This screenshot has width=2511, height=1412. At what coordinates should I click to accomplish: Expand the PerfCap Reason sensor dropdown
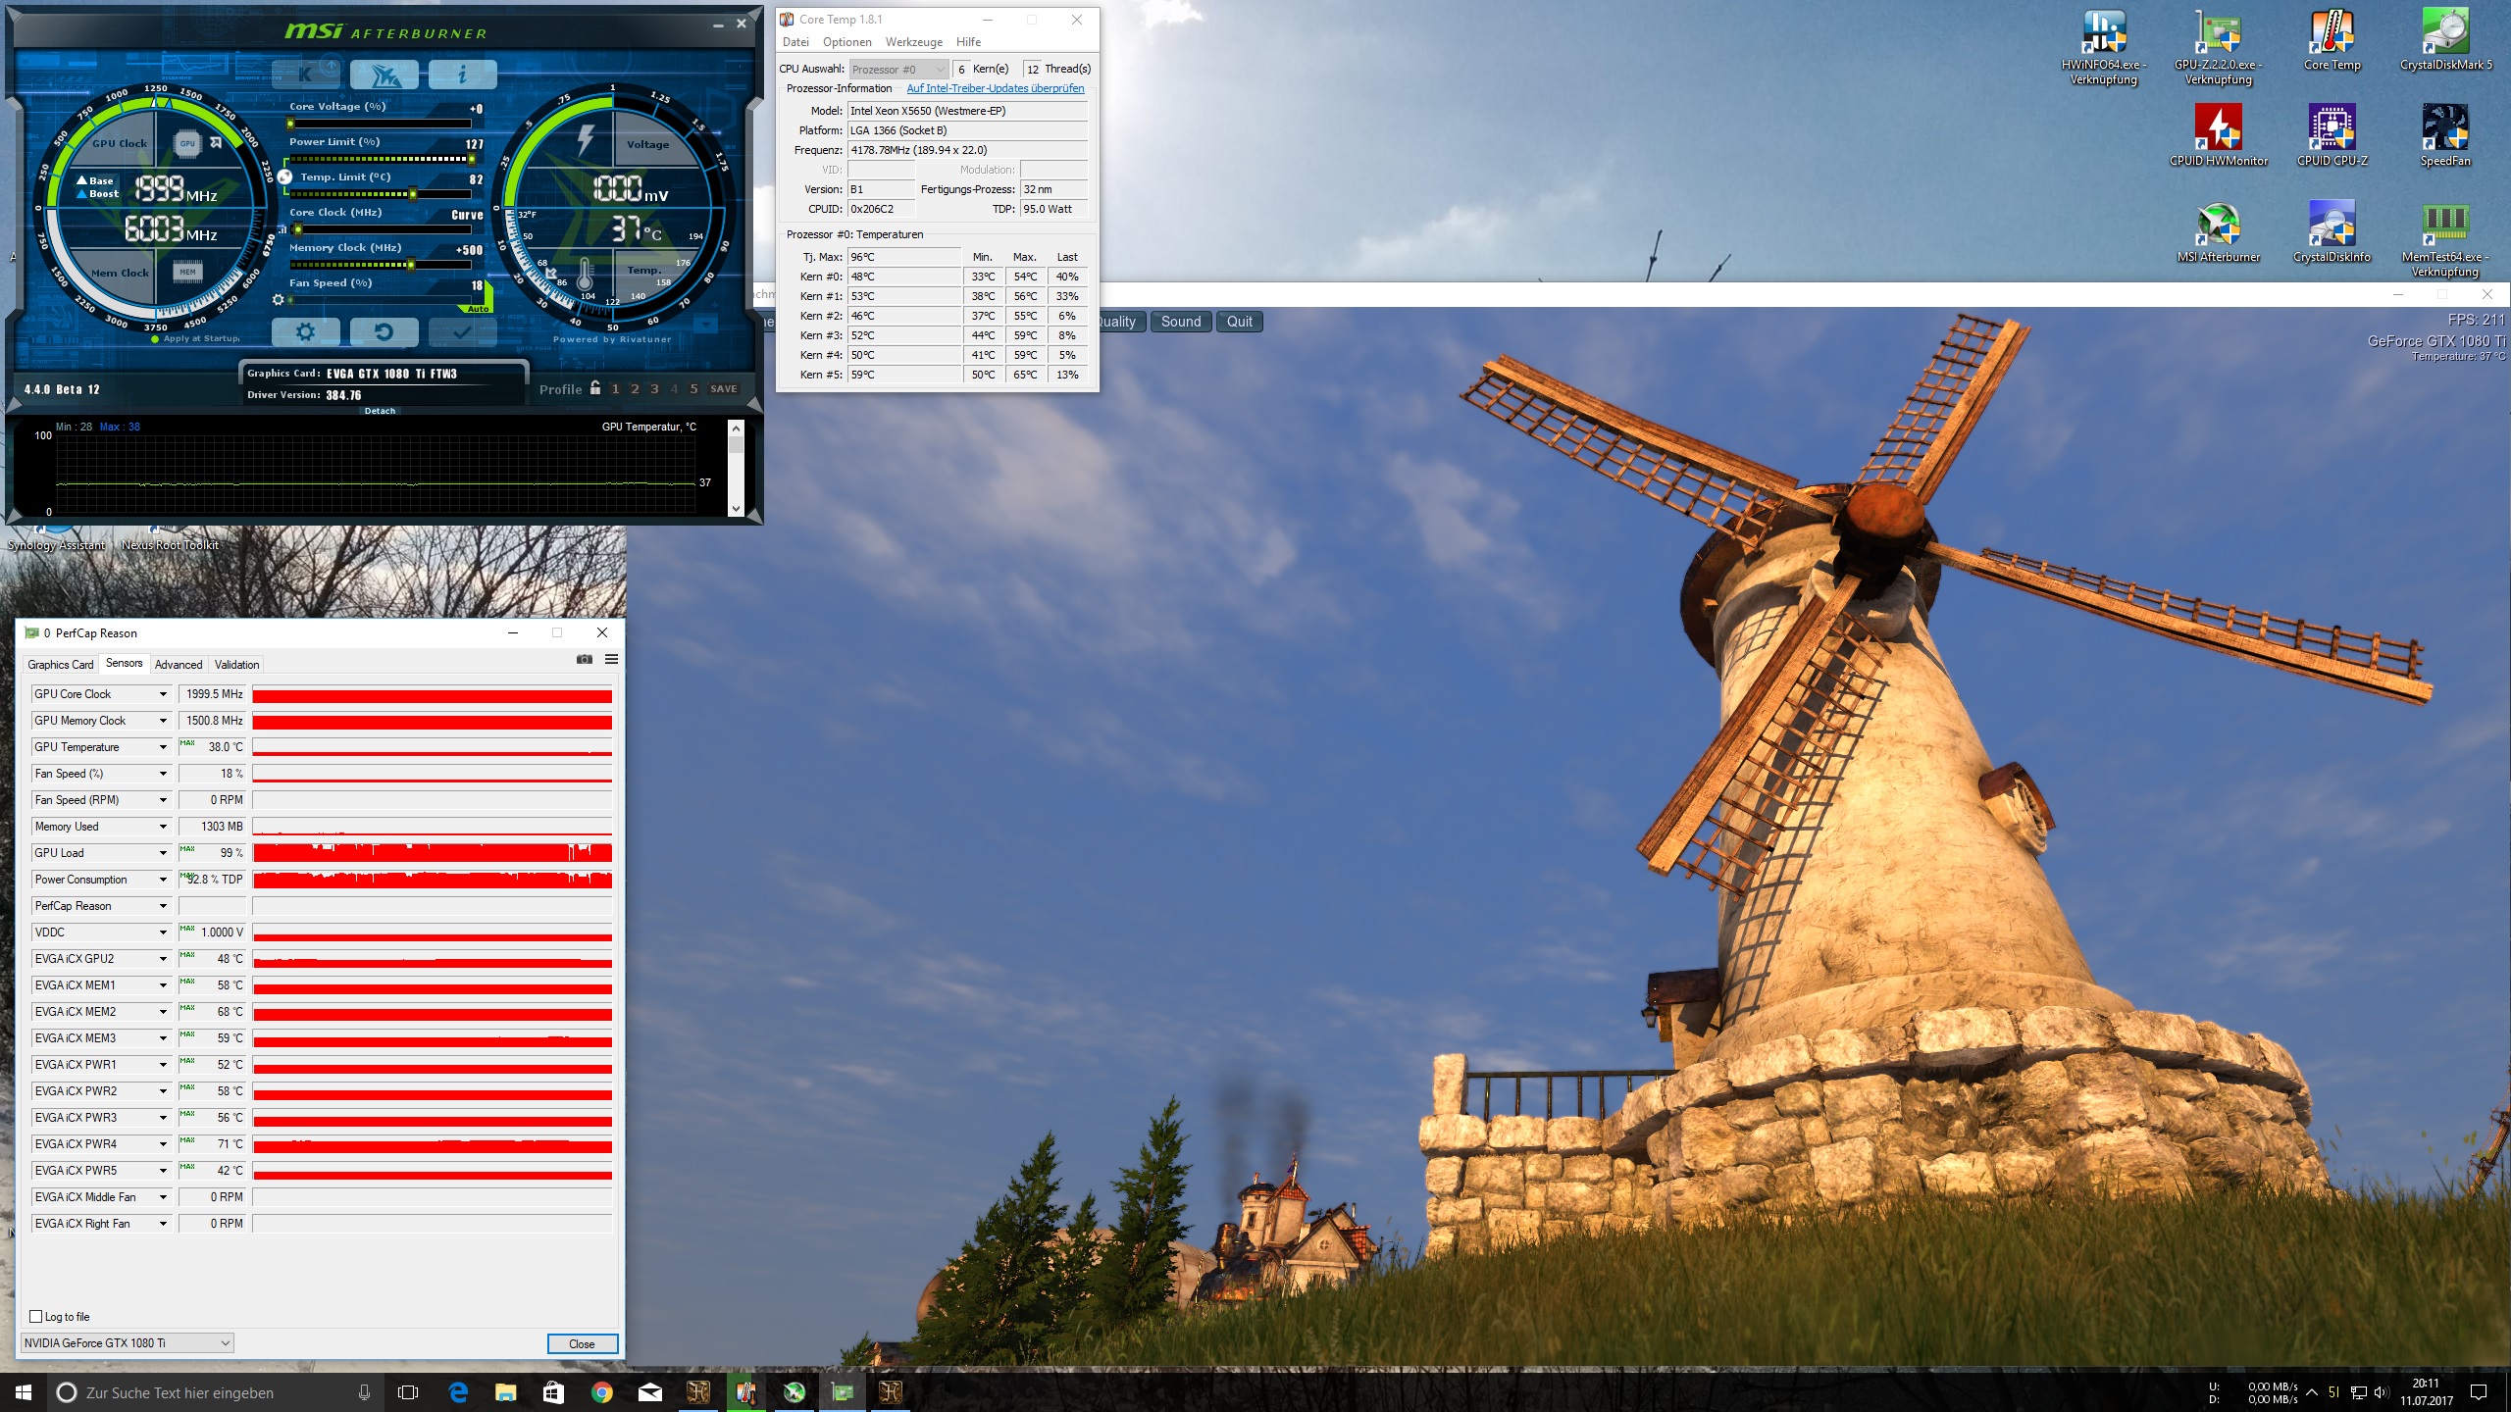[163, 906]
